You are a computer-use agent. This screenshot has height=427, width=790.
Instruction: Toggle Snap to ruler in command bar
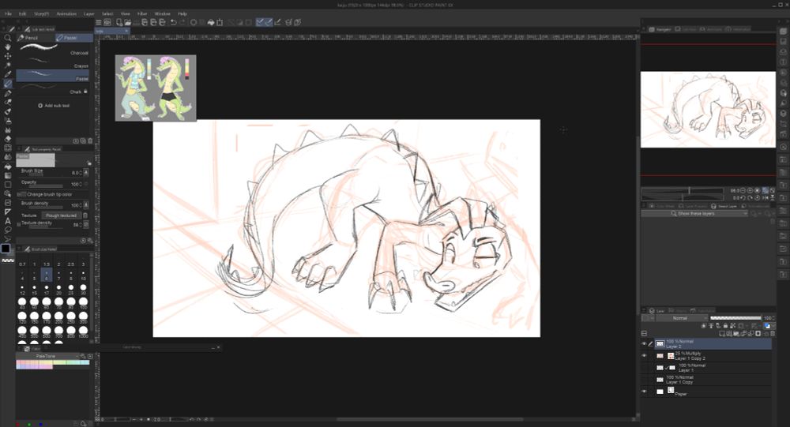(260, 22)
